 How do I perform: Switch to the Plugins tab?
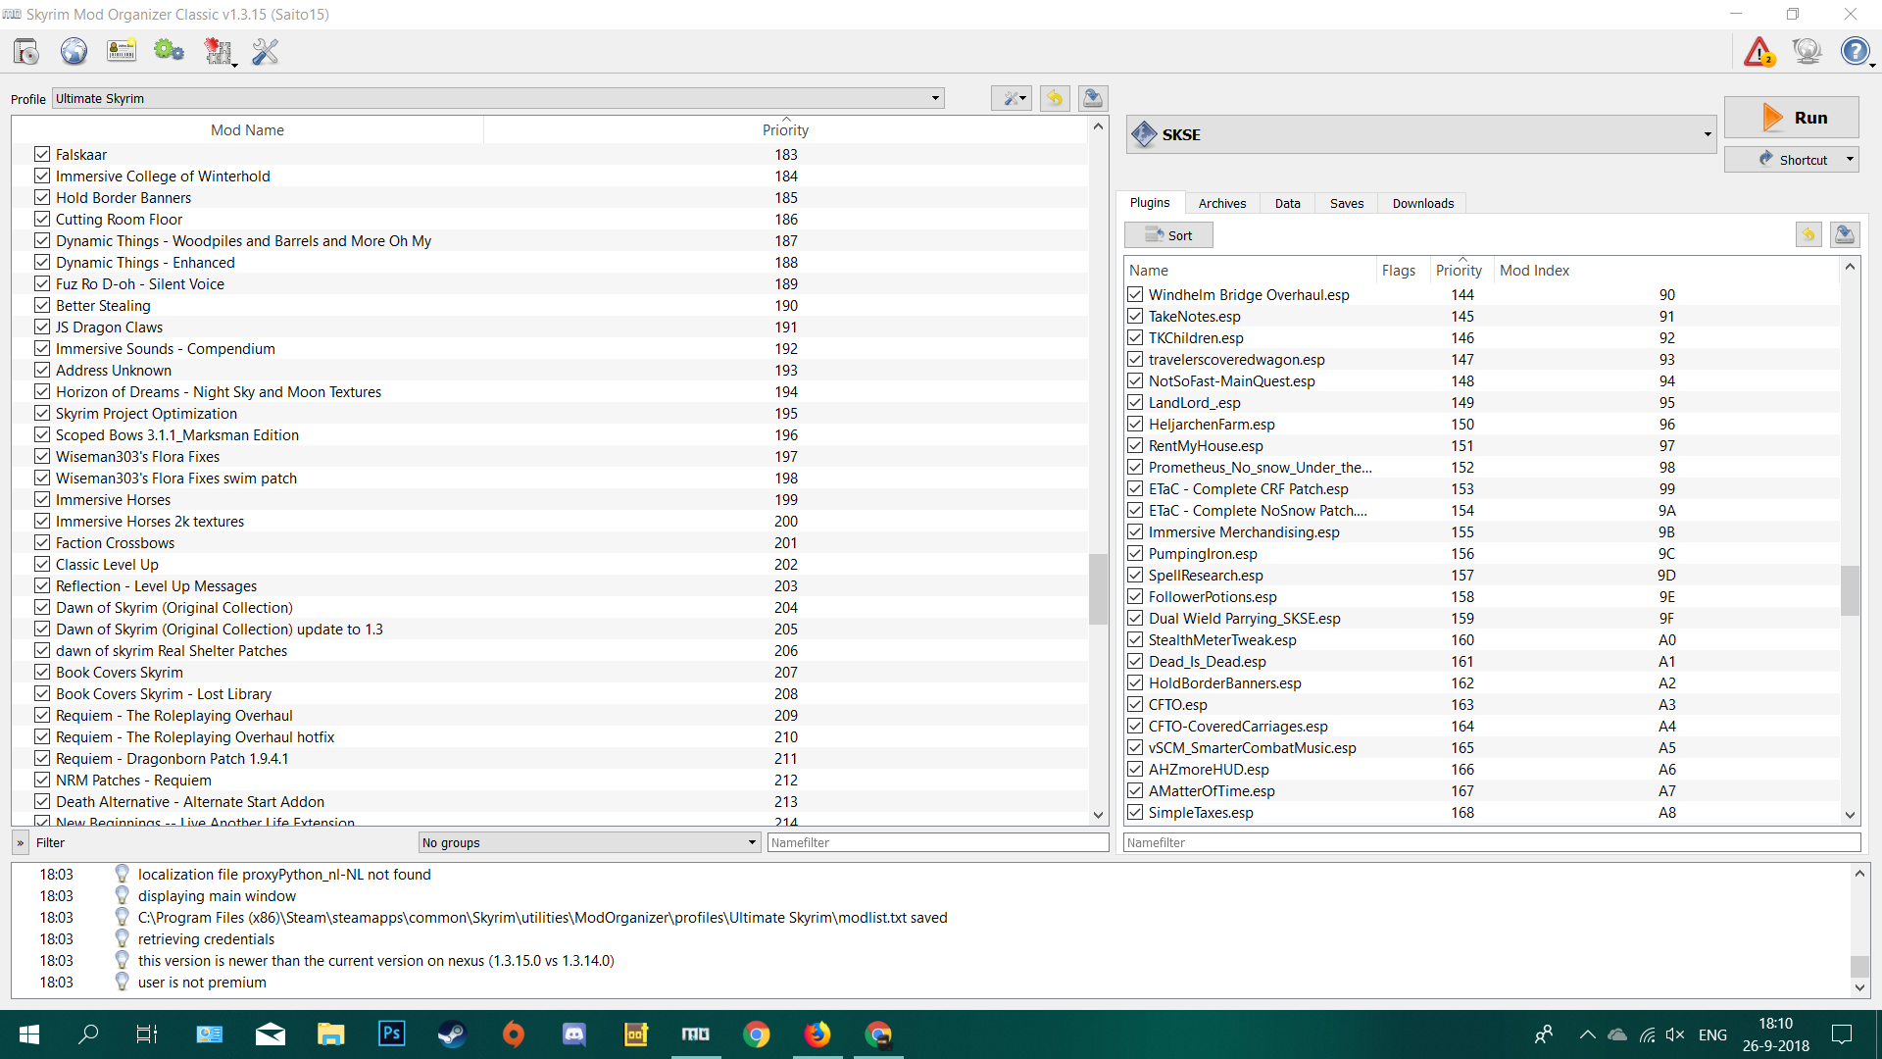(x=1150, y=203)
